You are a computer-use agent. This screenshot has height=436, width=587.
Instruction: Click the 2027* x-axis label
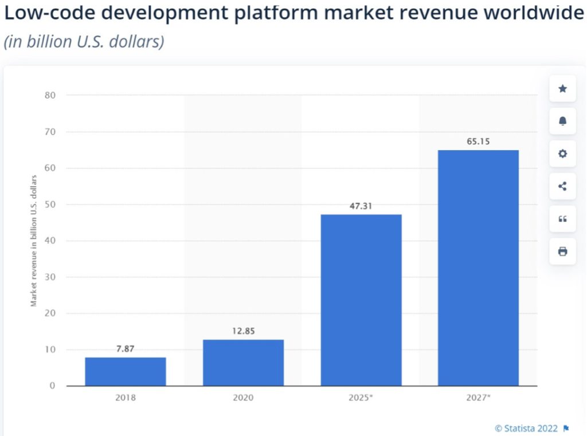point(478,397)
